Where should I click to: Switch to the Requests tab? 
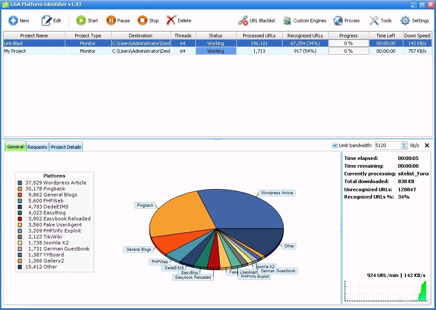tap(37, 147)
